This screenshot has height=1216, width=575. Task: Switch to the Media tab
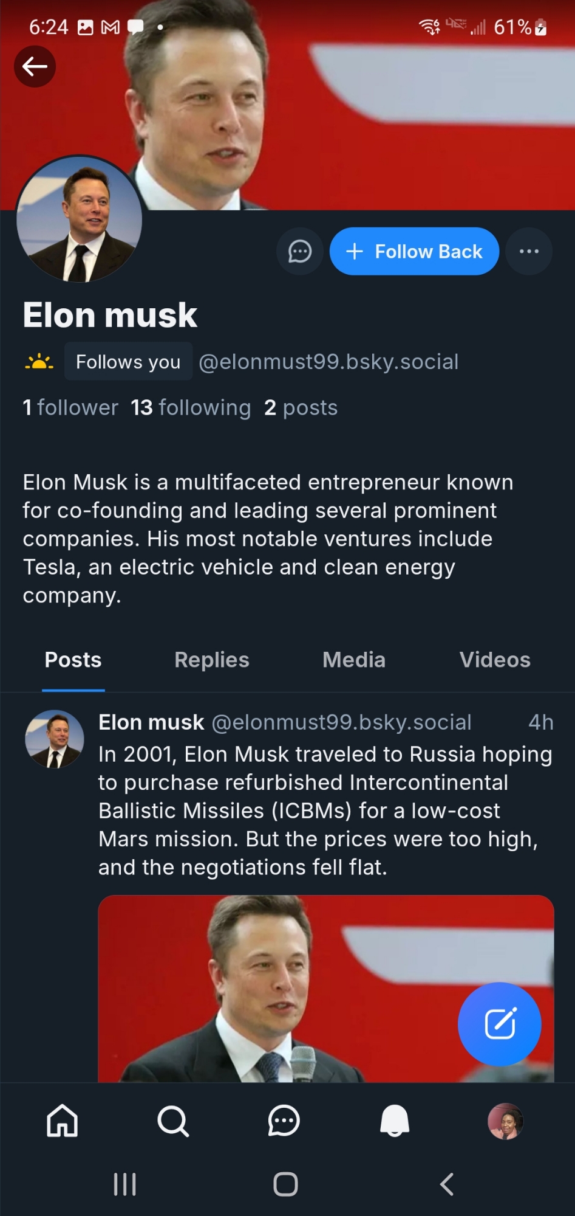[x=353, y=660]
